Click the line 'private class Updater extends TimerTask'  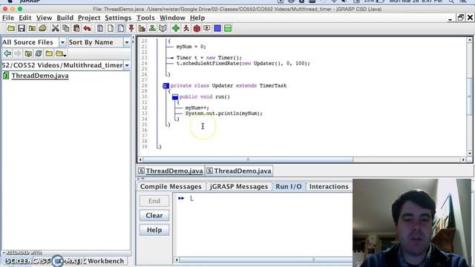click(x=229, y=86)
